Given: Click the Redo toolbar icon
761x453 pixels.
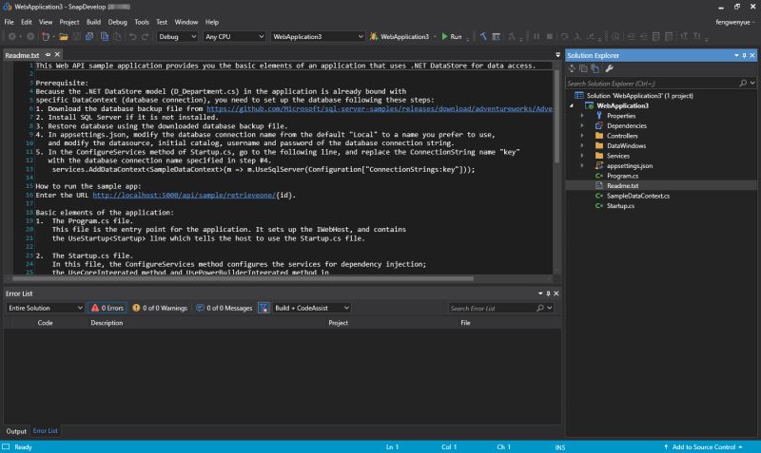Looking at the screenshot, I should pyautogui.click(x=145, y=36).
